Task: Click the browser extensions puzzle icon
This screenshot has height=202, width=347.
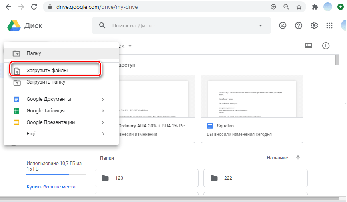Action: [x=315, y=7]
